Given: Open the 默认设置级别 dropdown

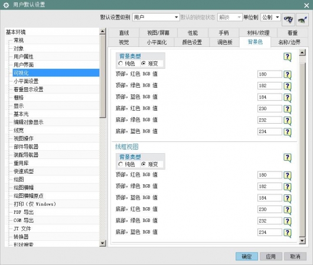Looking at the screenshot, I should click(156, 17).
